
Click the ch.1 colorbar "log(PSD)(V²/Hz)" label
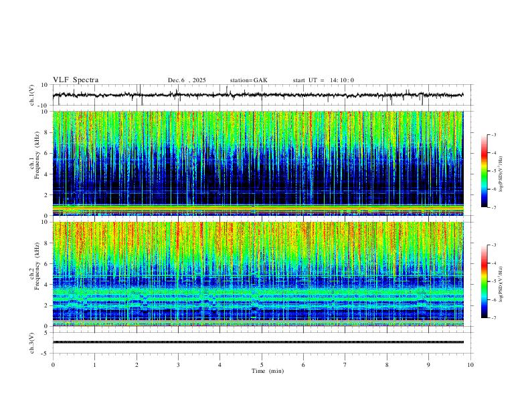(501, 174)
